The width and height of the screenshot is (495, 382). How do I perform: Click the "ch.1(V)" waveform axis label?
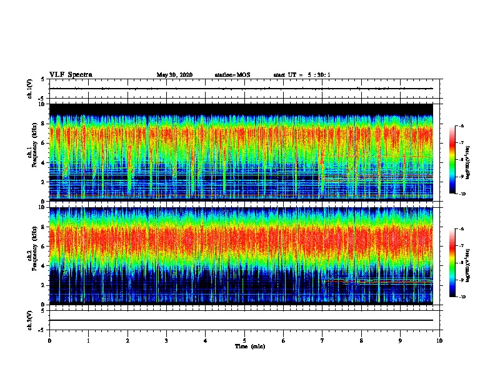tap(30, 89)
